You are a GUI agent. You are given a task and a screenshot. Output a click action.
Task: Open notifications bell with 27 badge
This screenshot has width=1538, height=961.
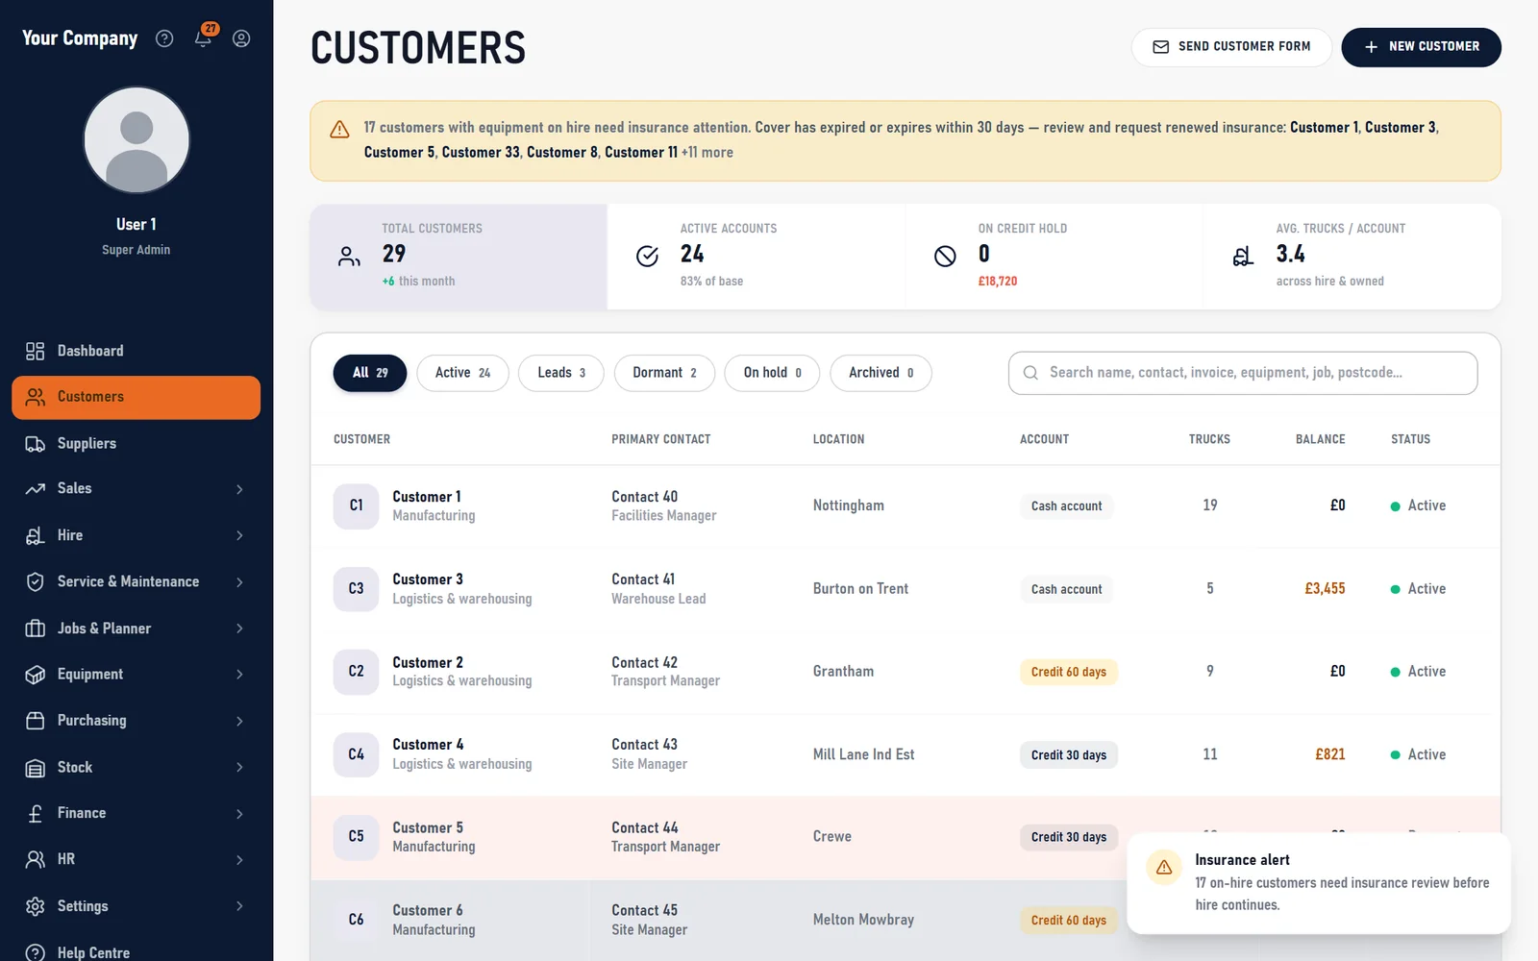click(x=204, y=37)
